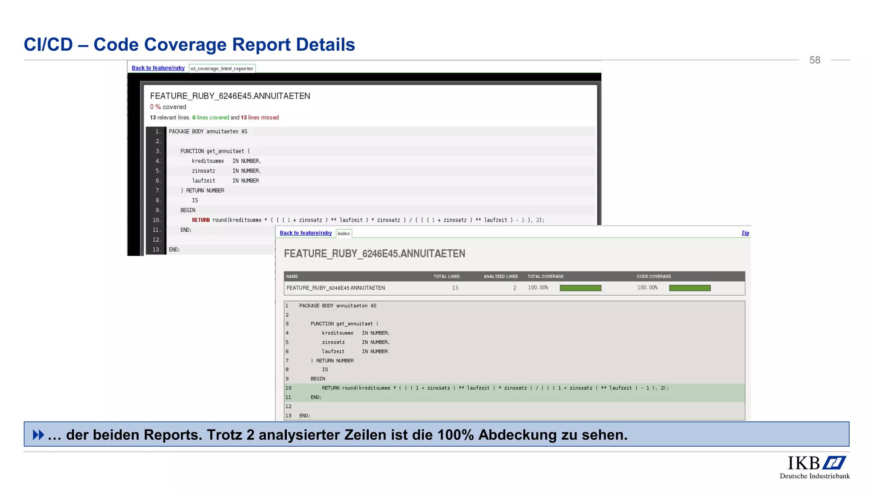Click the highlighted END; line 11 in lower report

point(514,397)
